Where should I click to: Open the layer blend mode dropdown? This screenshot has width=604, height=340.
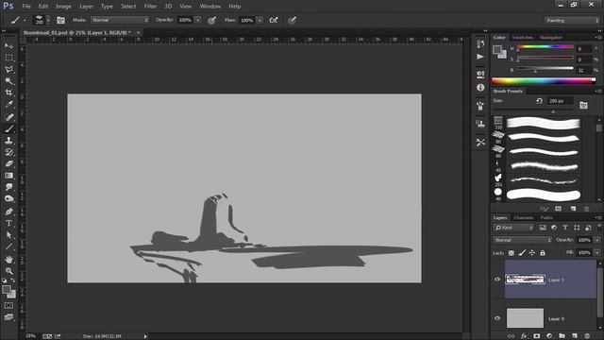click(522, 240)
